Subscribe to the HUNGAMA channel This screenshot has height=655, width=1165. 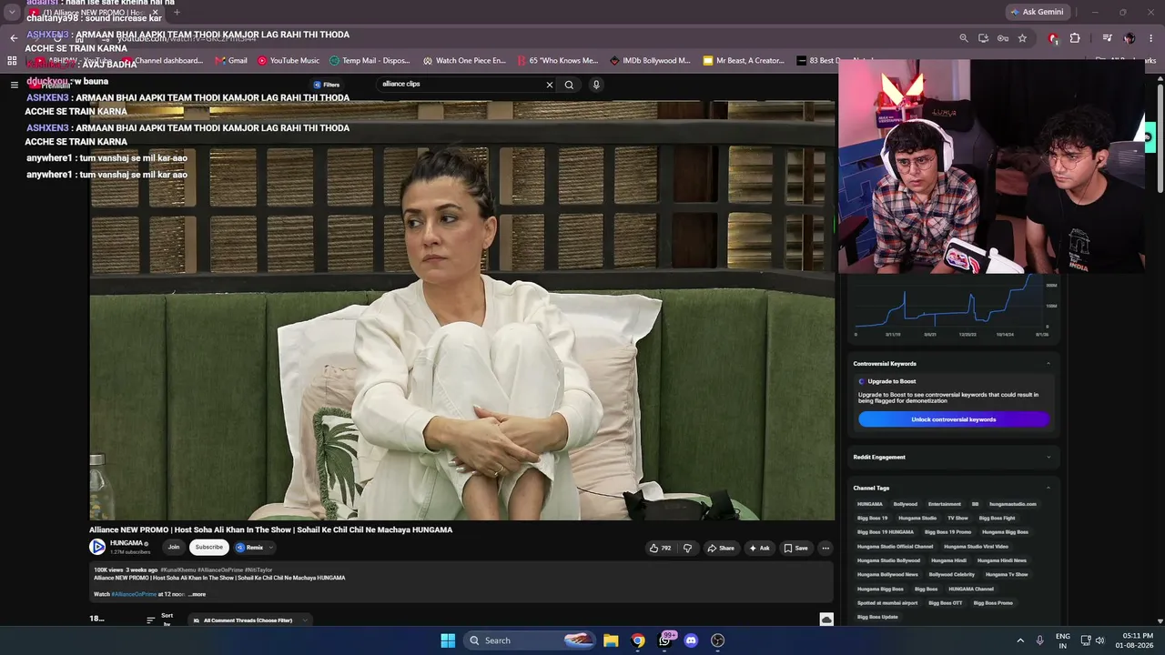208,547
